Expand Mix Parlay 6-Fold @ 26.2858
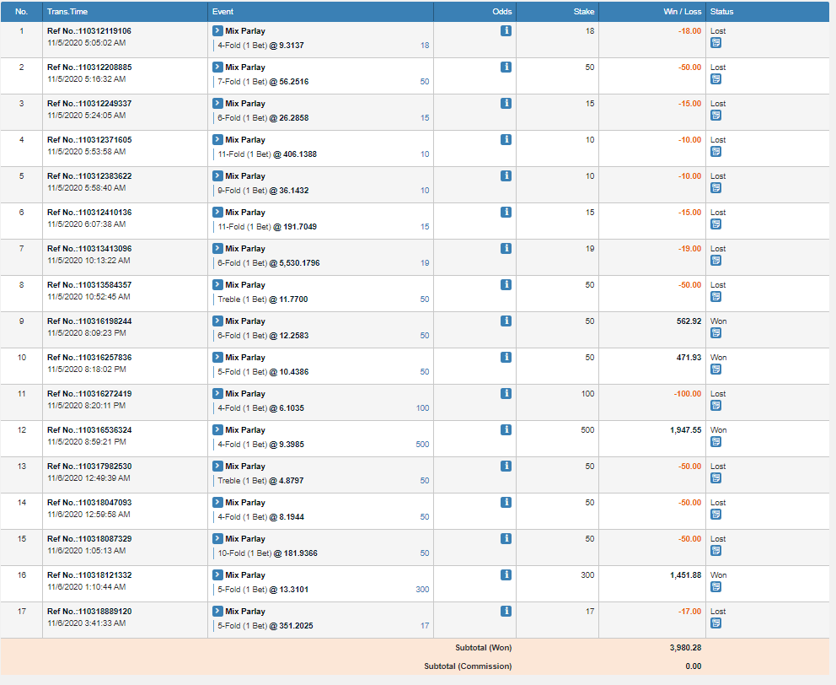836x685 pixels. click(217, 104)
